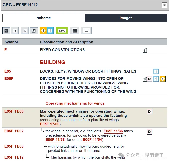Toggle the tree view toolbar icon
Viewport: 169px width, 162px height.
34,31
